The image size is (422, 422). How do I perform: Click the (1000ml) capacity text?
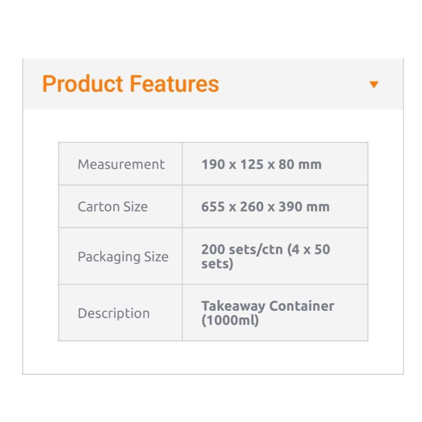pyautogui.click(x=230, y=320)
